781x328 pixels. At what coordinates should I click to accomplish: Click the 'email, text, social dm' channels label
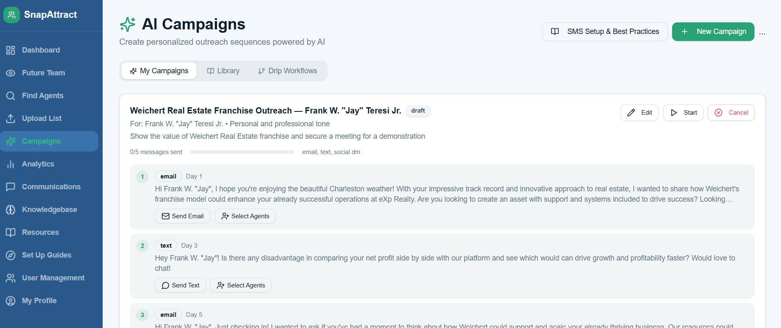pos(331,152)
